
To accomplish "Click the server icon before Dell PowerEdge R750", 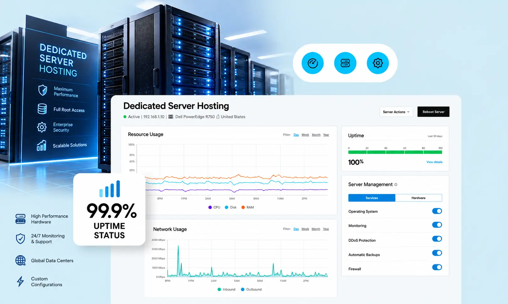I will click(171, 117).
